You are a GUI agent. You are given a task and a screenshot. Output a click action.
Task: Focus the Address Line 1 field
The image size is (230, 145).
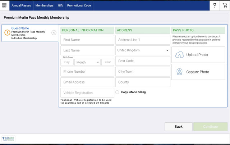(143, 40)
